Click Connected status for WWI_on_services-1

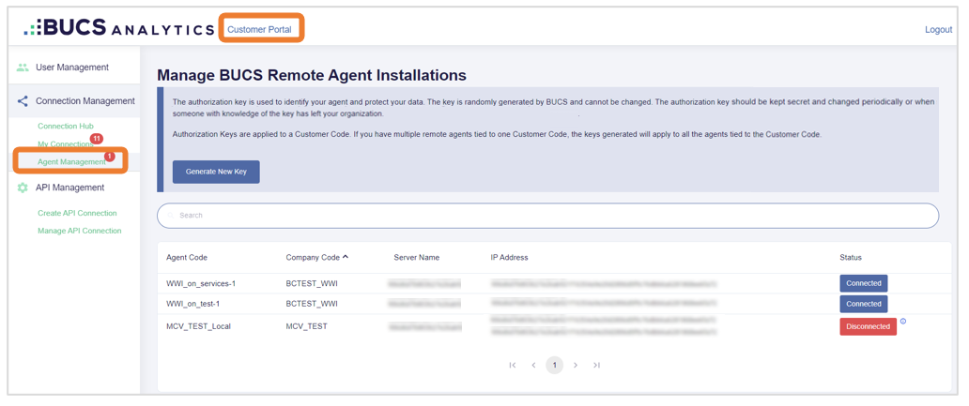pos(863,283)
